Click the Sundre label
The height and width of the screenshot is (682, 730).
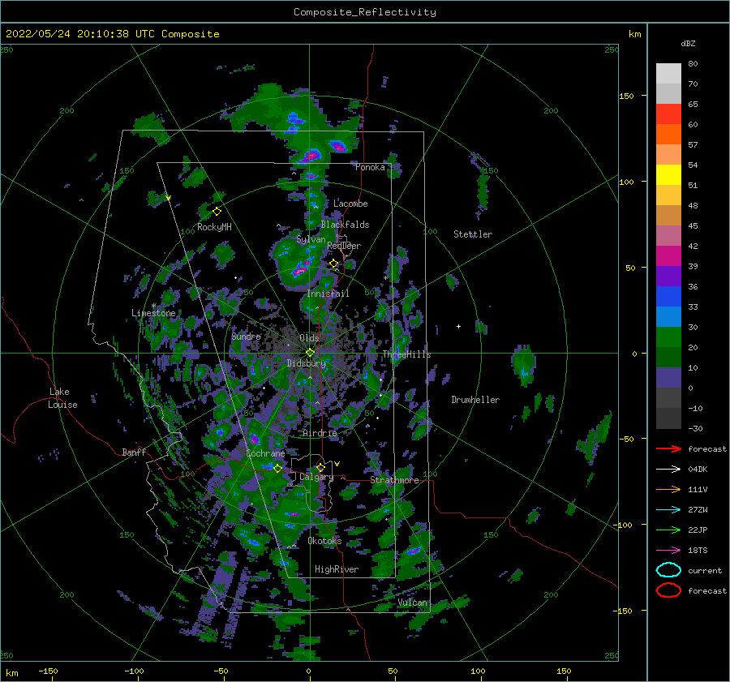pos(246,336)
